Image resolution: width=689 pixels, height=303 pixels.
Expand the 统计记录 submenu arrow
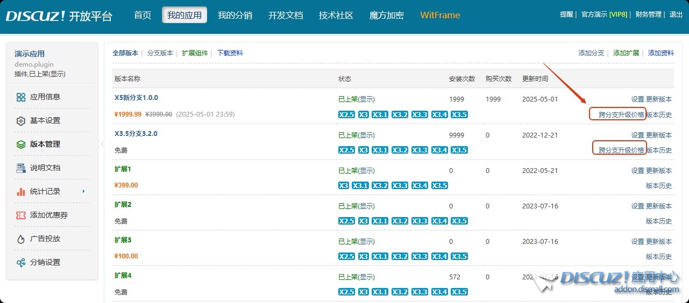point(83,192)
